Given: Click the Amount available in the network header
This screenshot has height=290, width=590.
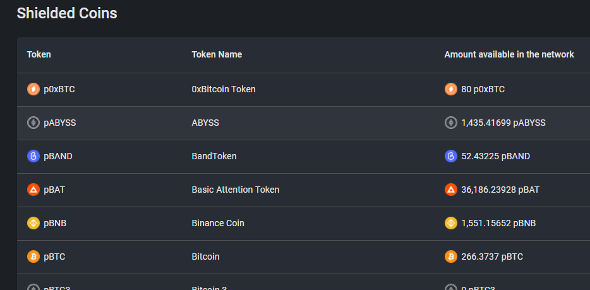Looking at the screenshot, I should coord(509,54).
